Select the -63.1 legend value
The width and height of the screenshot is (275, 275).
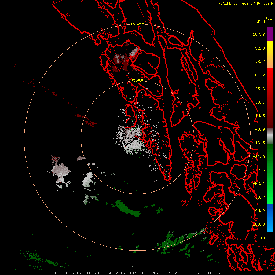[x=259, y=184]
